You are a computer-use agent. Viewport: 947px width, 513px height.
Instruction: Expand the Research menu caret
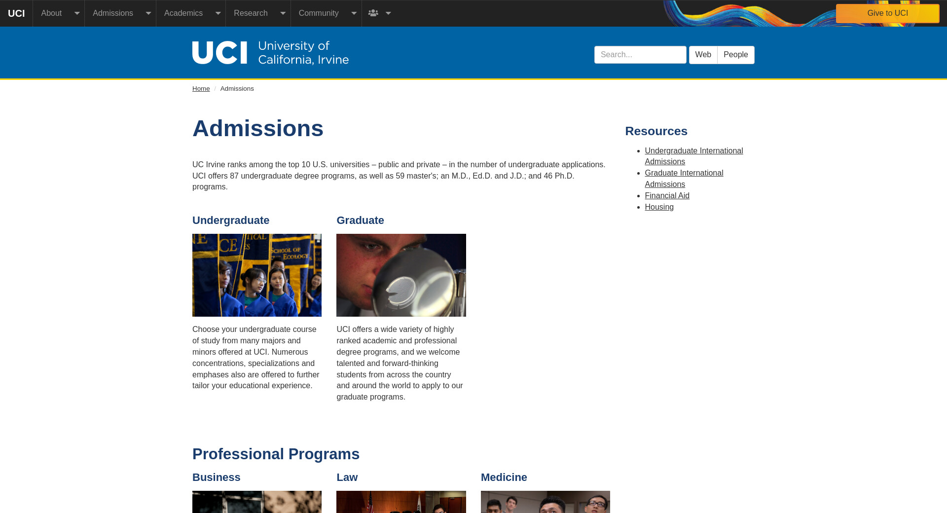pos(283,13)
